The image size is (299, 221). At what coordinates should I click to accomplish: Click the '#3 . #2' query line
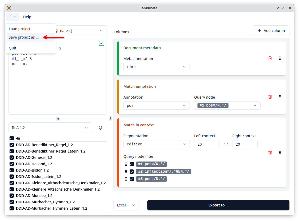(x=20, y=64)
